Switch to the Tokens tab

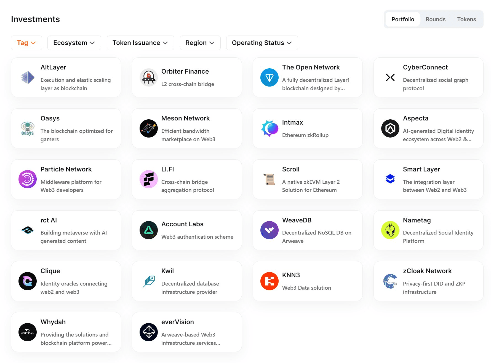coord(466,19)
